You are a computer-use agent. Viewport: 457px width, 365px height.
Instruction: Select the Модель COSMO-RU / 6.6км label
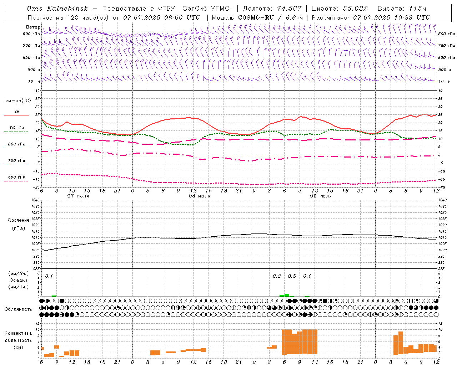(257, 17)
